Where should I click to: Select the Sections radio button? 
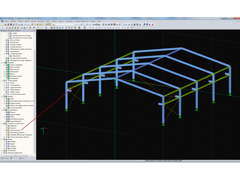(7, 128)
